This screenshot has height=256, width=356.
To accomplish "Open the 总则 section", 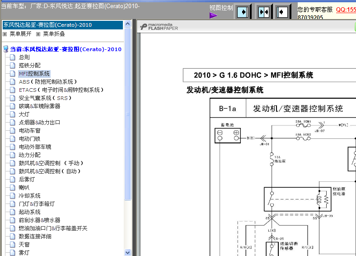I will [x=24, y=57].
